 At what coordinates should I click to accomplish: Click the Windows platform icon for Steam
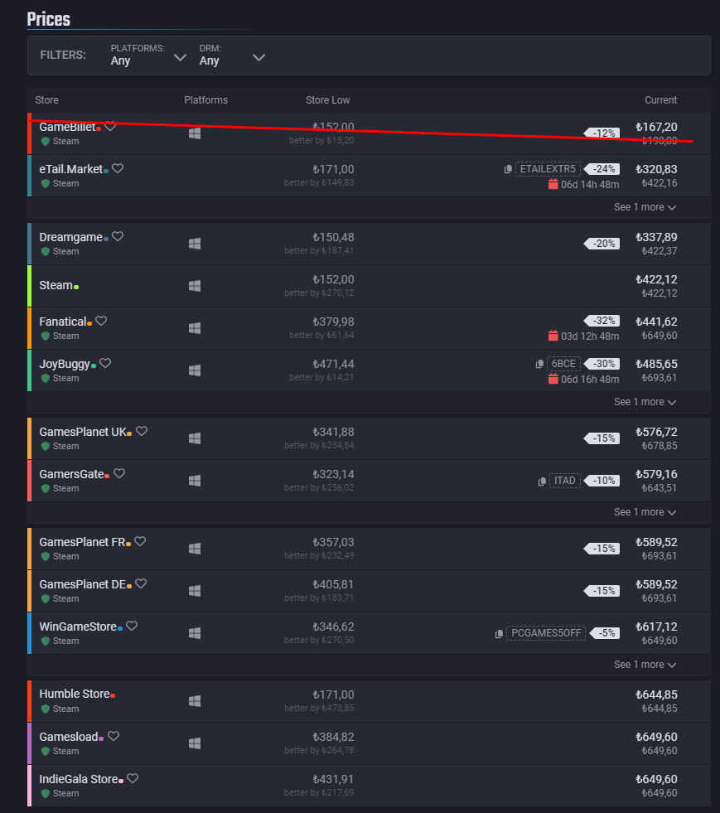pos(195,286)
